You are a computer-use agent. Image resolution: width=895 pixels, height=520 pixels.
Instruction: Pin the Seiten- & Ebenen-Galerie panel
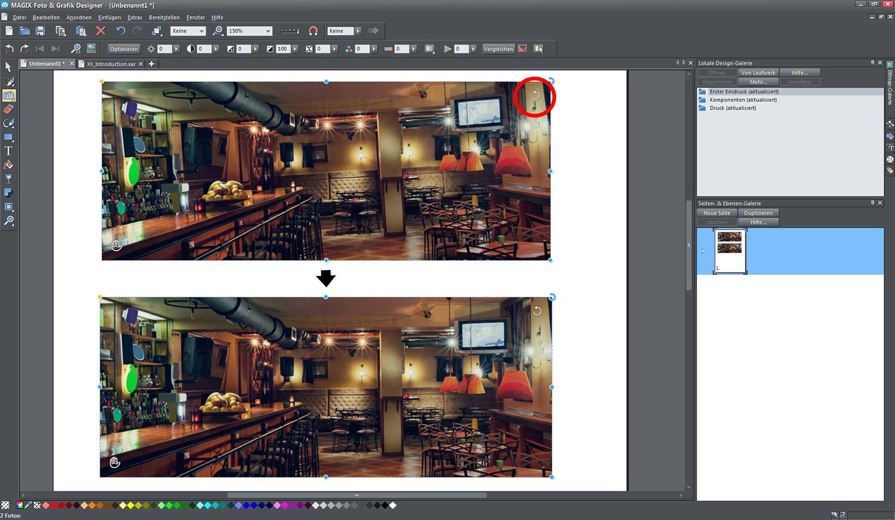click(872, 203)
